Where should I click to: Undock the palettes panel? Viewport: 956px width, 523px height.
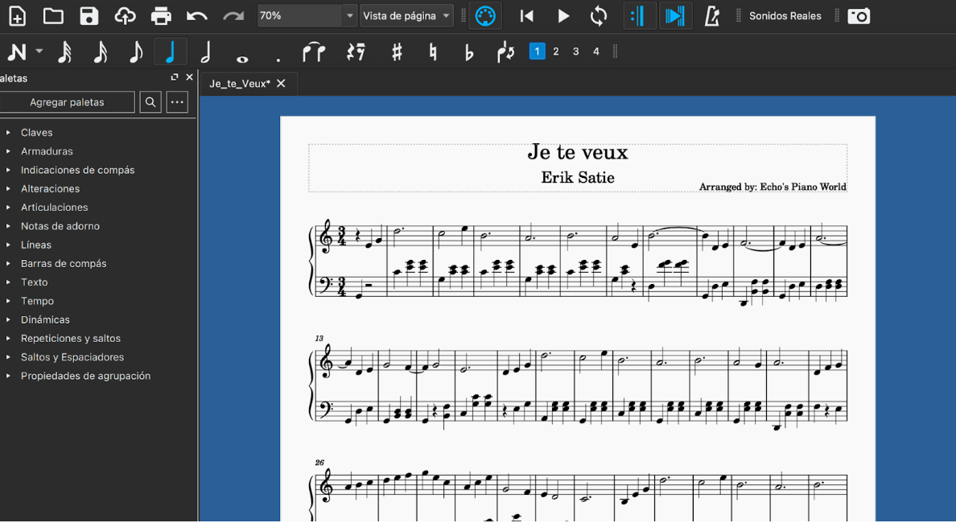(x=175, y=76)
